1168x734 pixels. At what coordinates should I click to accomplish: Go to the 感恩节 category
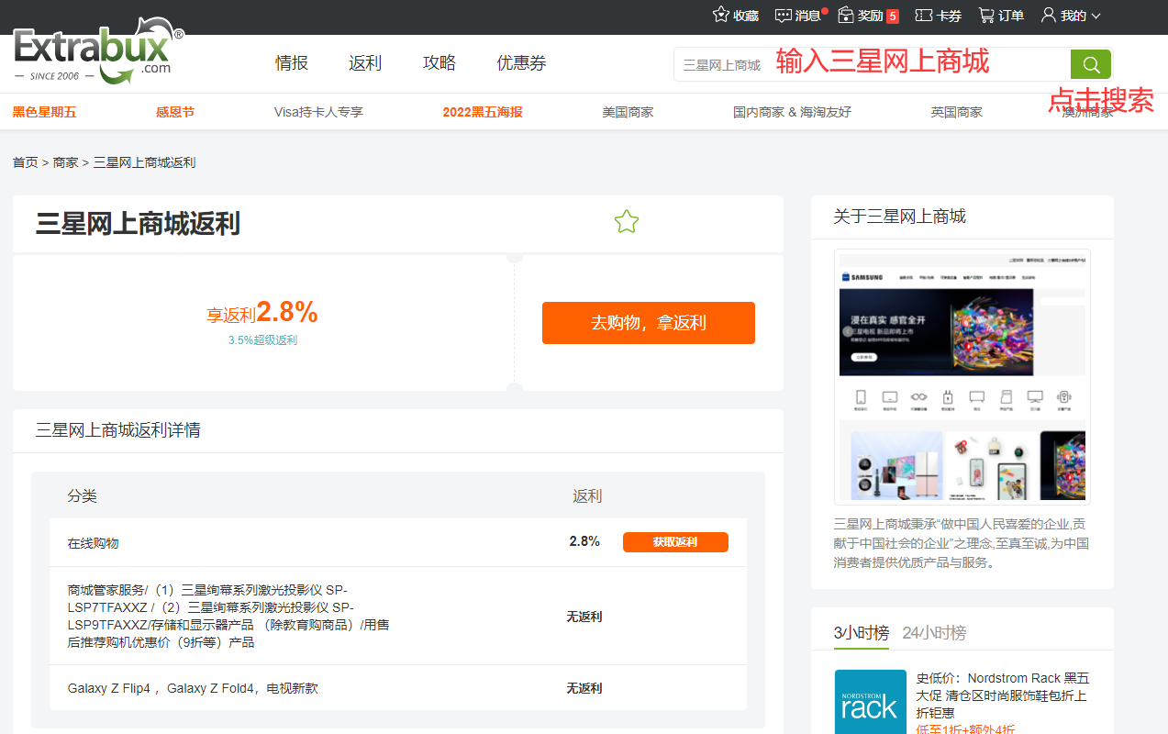[x=175, y=112]
